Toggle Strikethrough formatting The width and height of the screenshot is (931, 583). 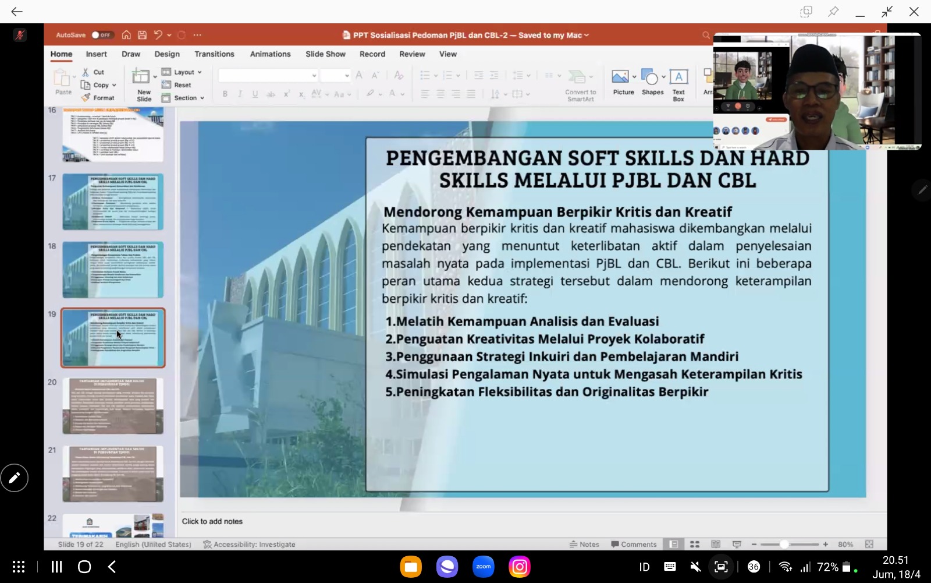coord(271,94)
